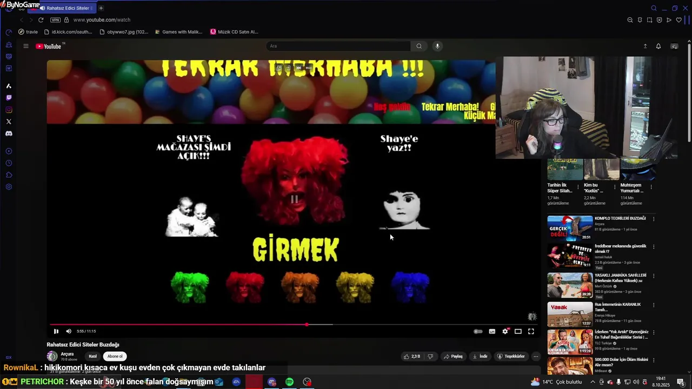
Task: Like the video (2,3 B)
Action: pyautogui.click(x=412, y=357)
